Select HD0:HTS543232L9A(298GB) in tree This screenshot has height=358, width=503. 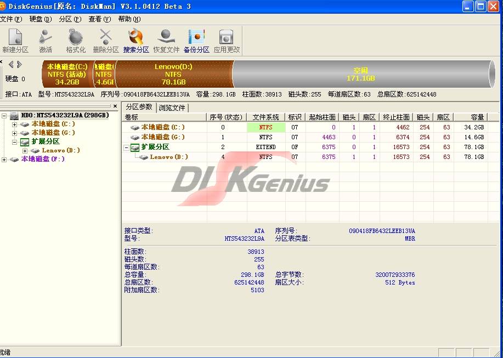tap(65, 115)
